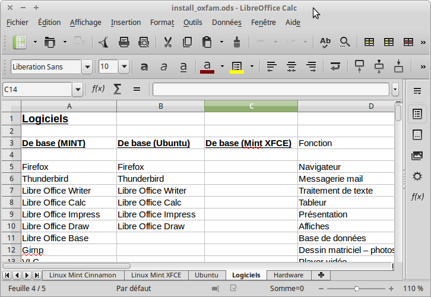
Task: Click the Clone Formatting paintbrush icon
Action: click(236, 42)
